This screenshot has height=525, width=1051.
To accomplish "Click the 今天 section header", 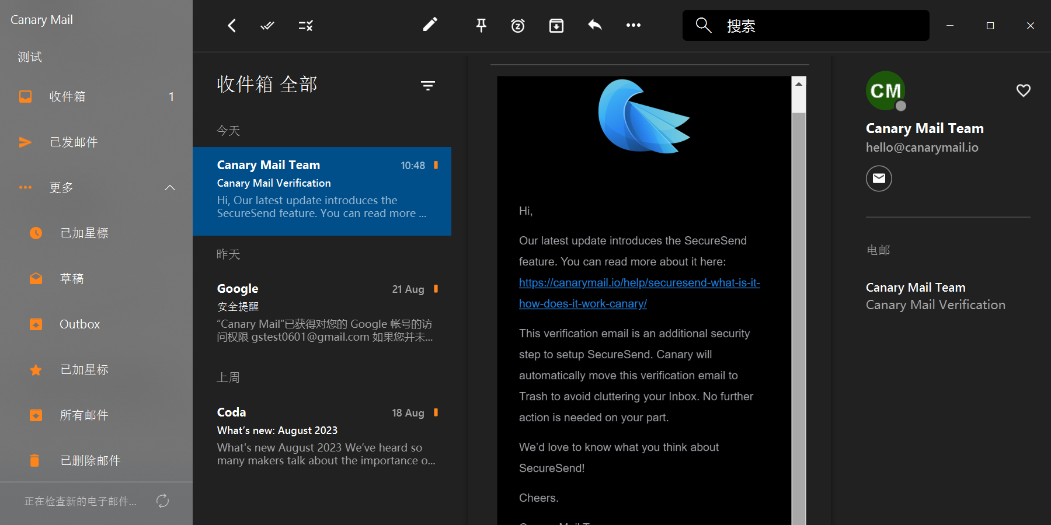I will tap(228, 131).
